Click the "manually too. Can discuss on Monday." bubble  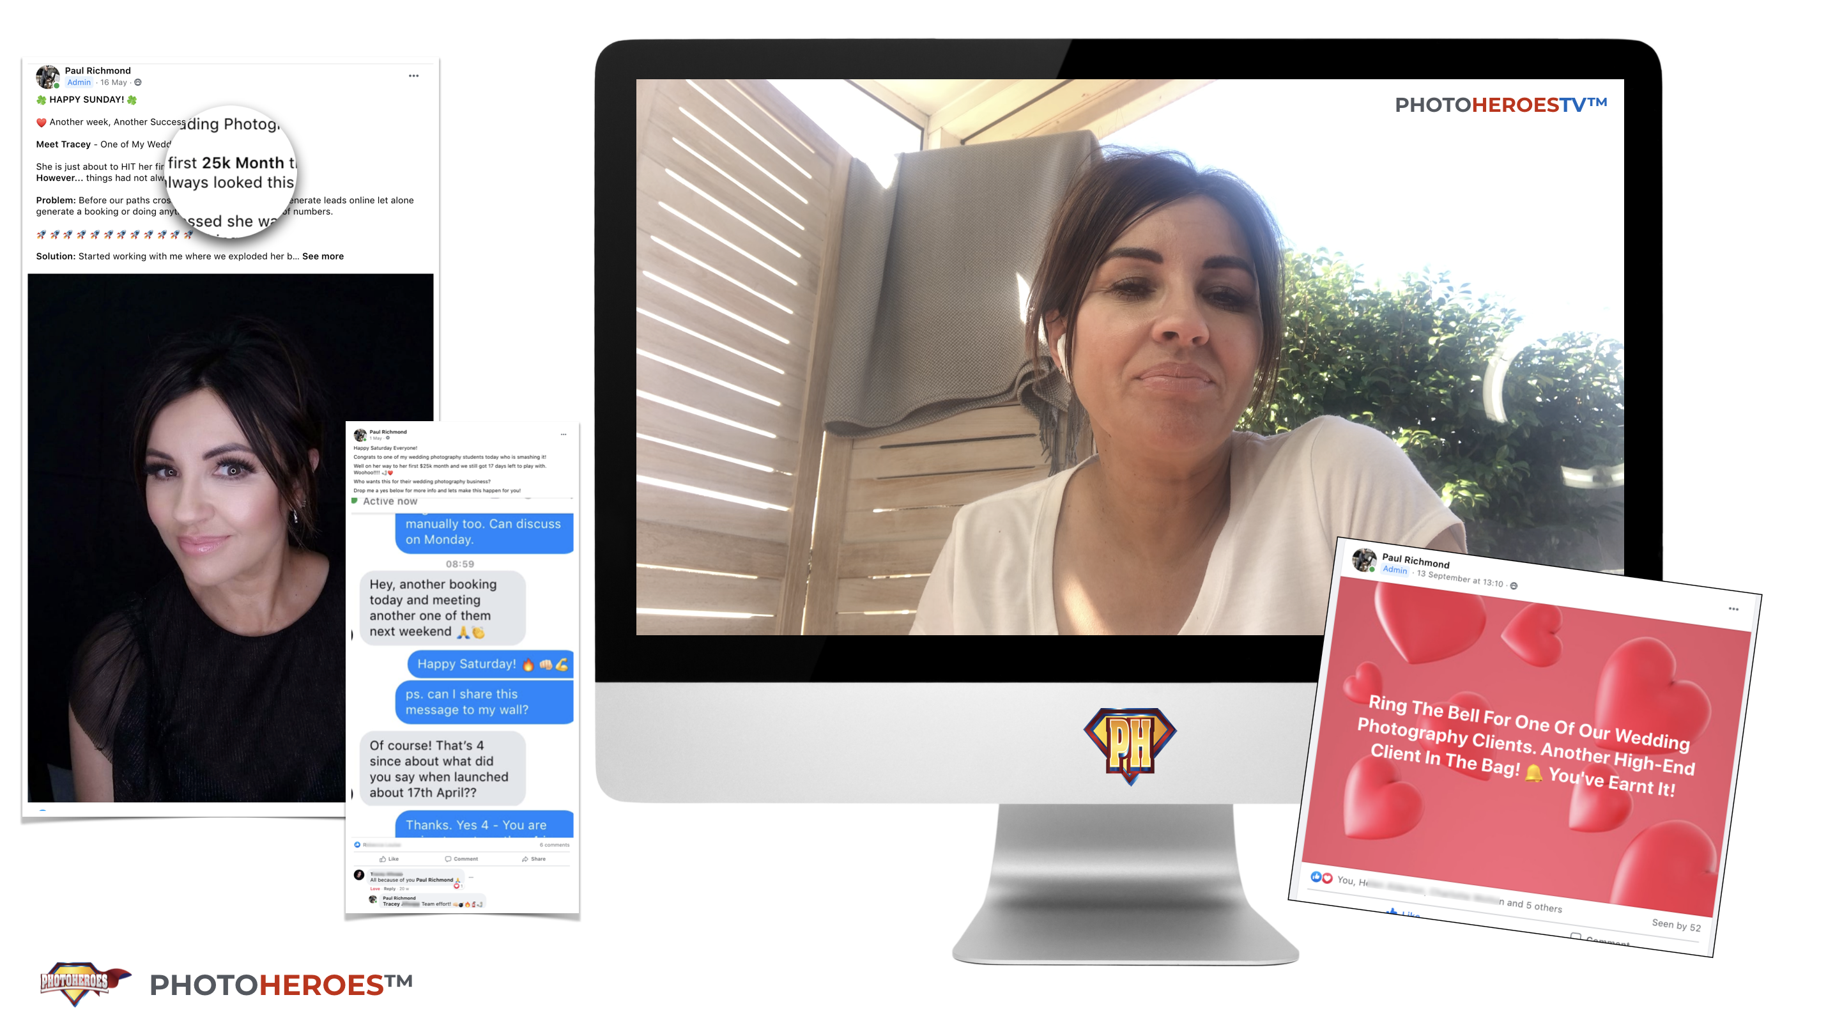[x=484, y=532]
